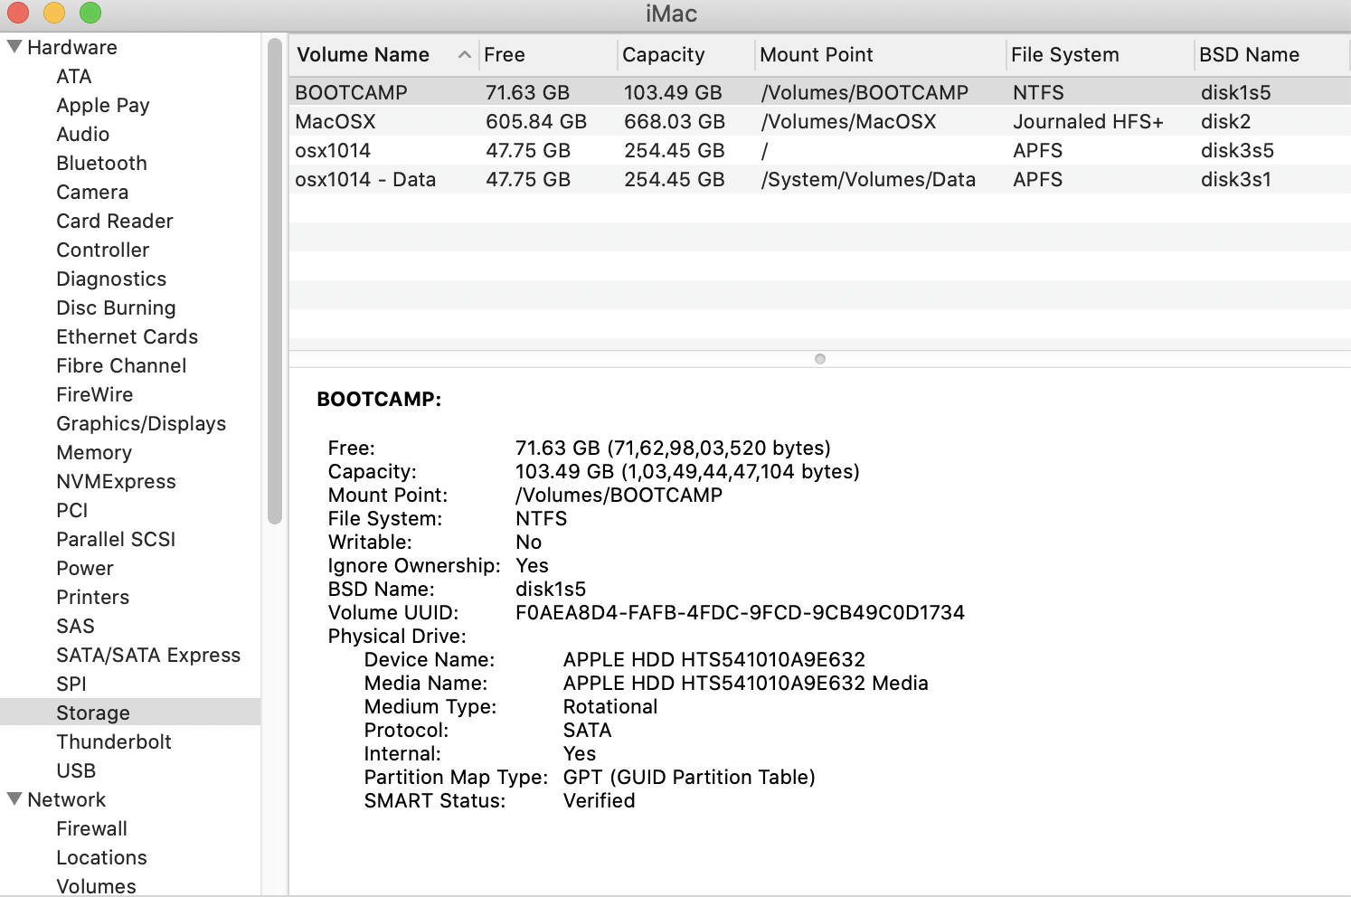The width and height of the screenshot is (1351, 897).
Task: Collapse the Network section triangle
Action: (14, 799)
